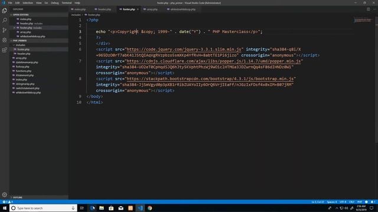Click the editor minimap preview

tap(363, 20)
